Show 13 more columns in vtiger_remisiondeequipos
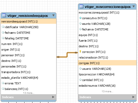 point(29,93)
